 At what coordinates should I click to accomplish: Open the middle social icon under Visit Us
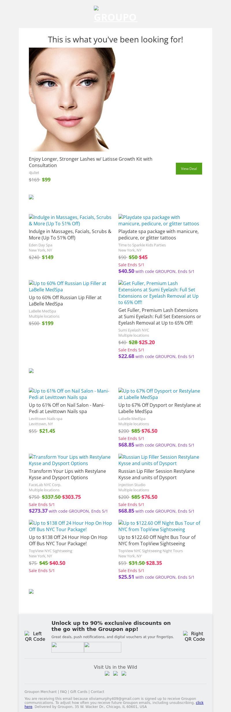tap(115, 674)
